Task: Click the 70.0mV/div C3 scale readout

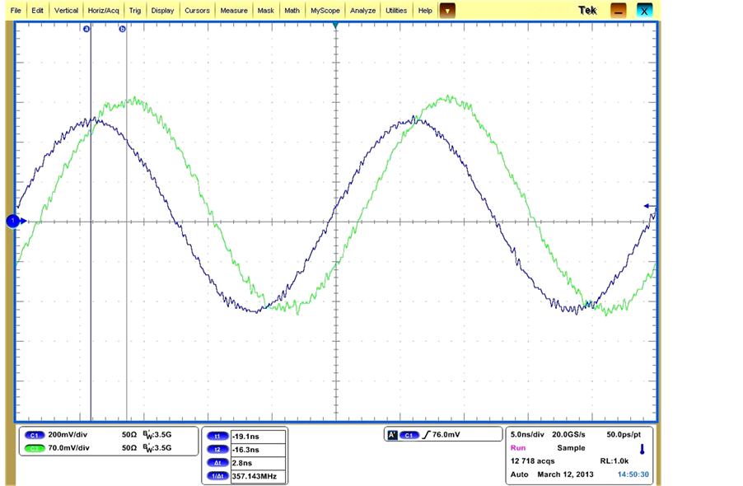Action: (68, 447)
